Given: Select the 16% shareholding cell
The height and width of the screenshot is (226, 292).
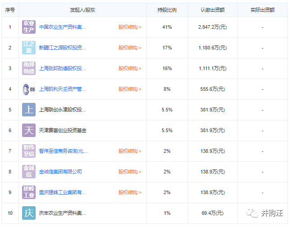Looking at the screenshot, I should coord(167,68).
